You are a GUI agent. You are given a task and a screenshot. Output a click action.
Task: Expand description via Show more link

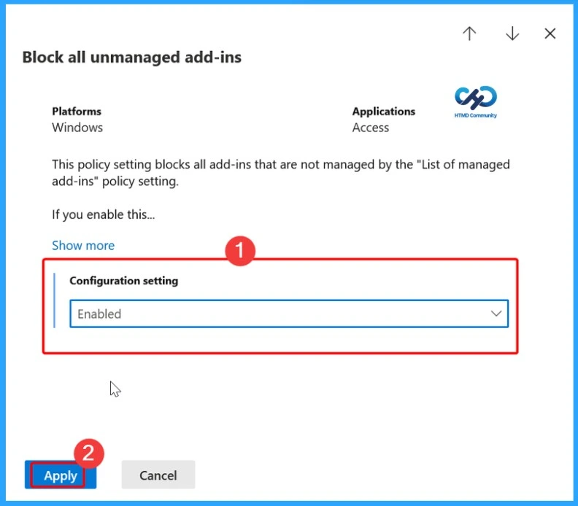83,245
